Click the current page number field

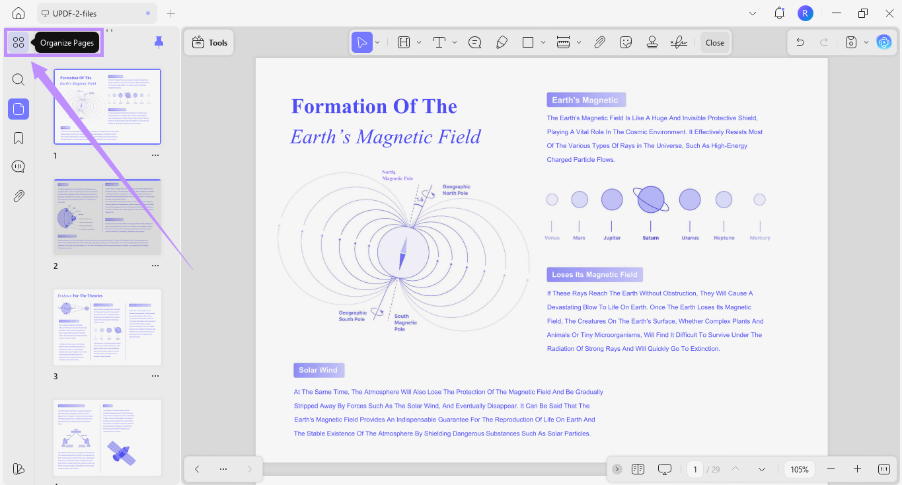coord(695,469)
